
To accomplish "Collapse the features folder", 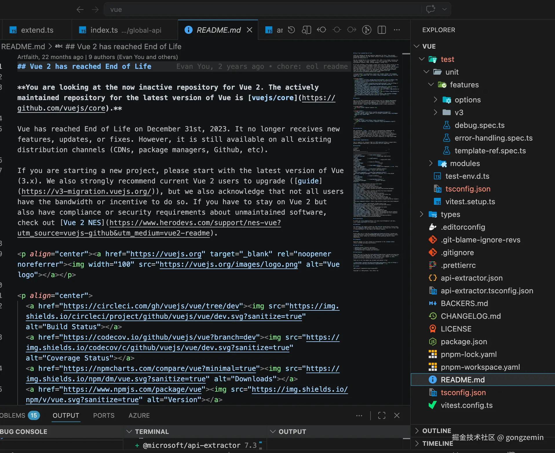I will tap(431, 85).
